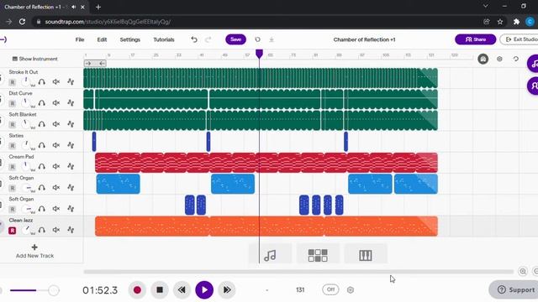
Task: Open the Tutorials menu
Action: 164,39
